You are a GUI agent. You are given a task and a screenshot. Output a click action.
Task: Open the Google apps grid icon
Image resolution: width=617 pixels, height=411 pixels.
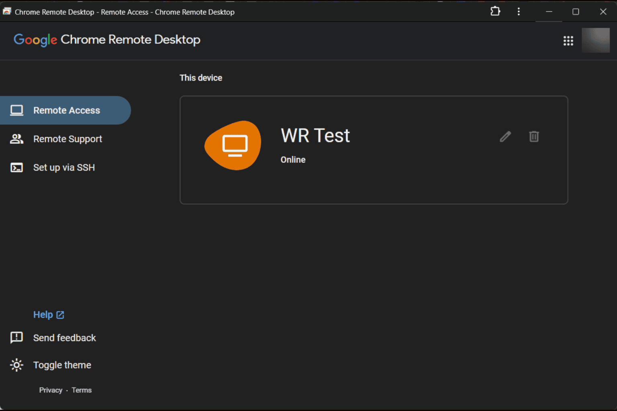[568, 41]
